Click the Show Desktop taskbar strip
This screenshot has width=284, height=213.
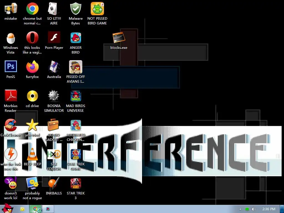coord(282,209)
